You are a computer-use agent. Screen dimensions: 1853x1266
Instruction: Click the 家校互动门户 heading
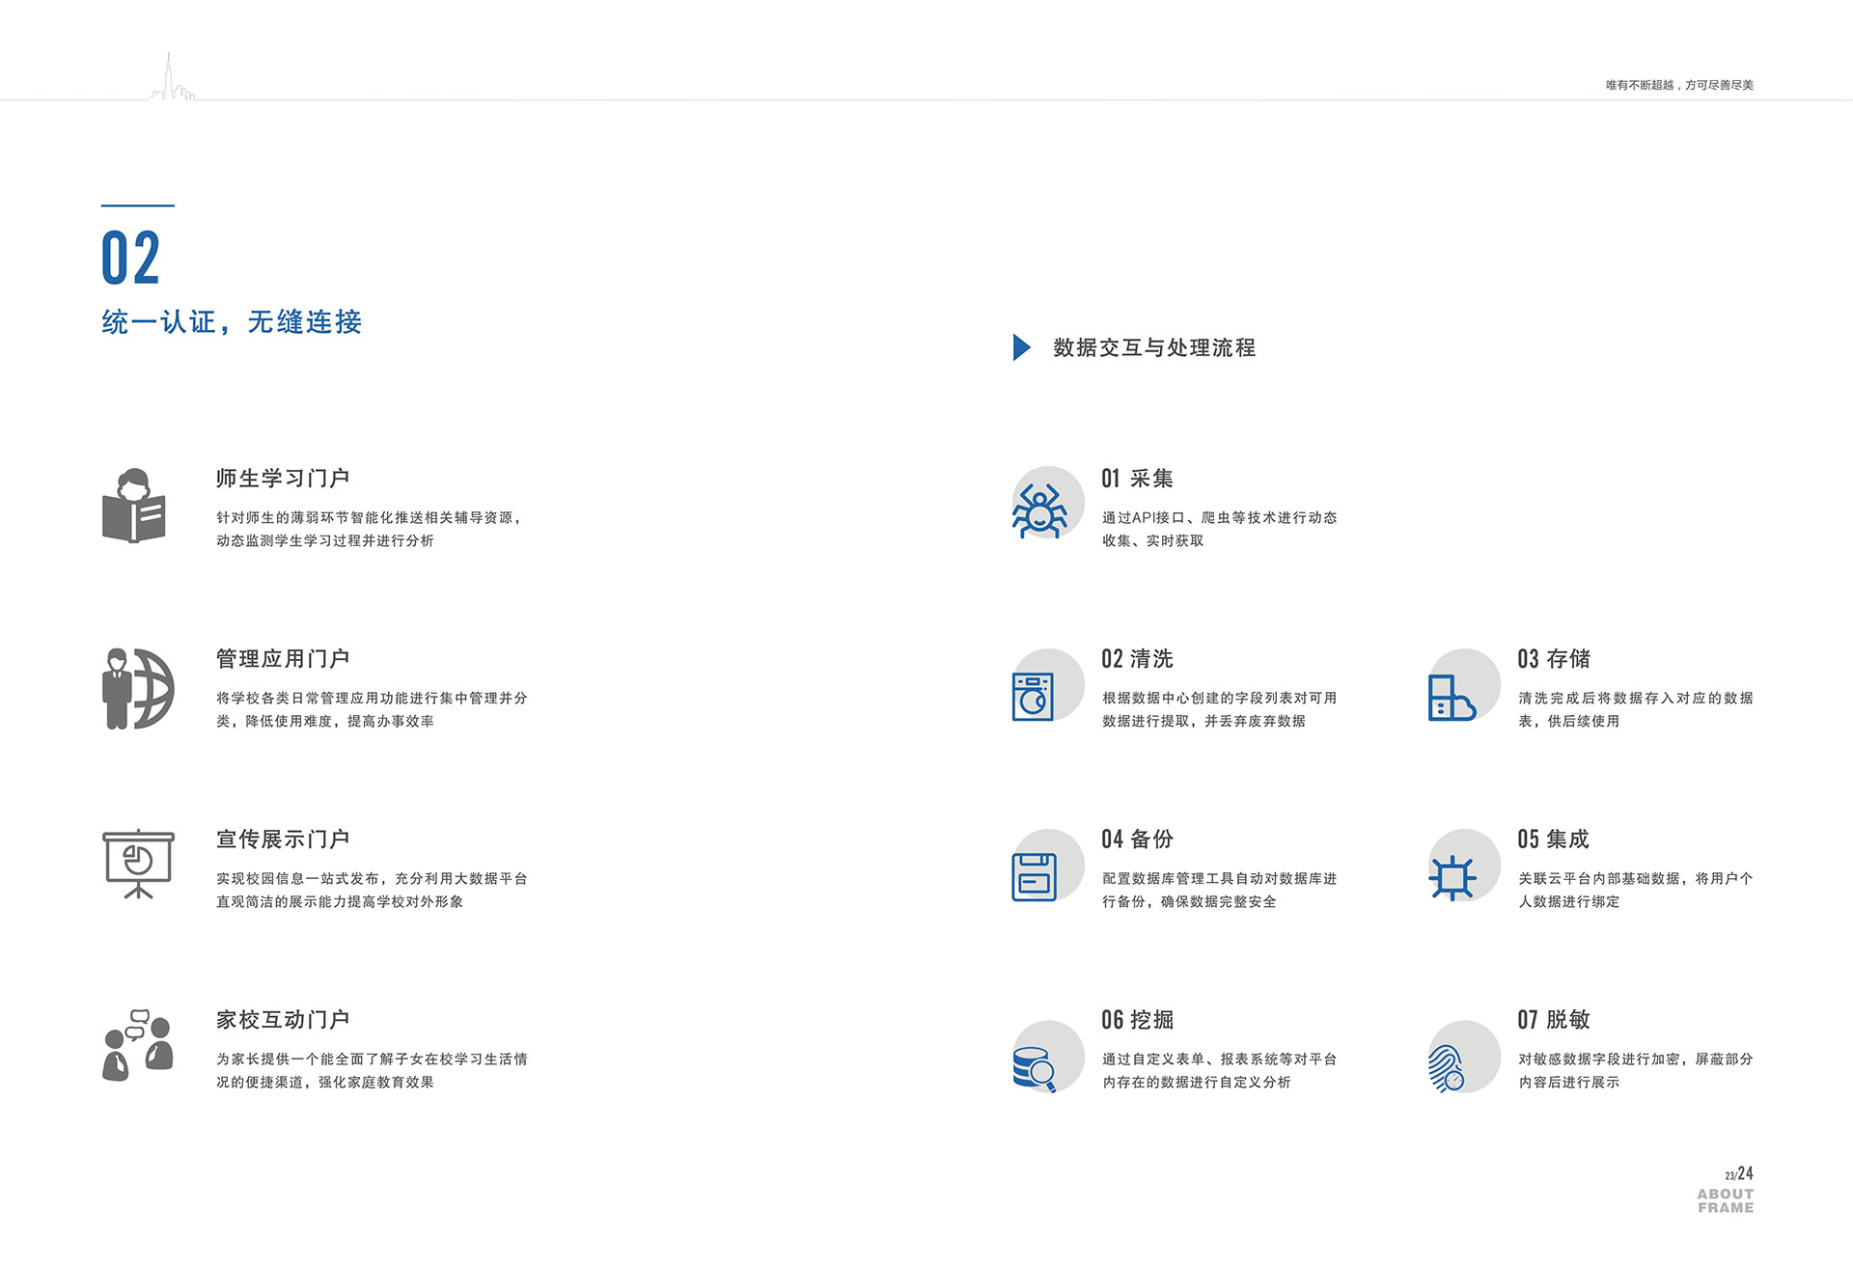tap(283, 1020)
